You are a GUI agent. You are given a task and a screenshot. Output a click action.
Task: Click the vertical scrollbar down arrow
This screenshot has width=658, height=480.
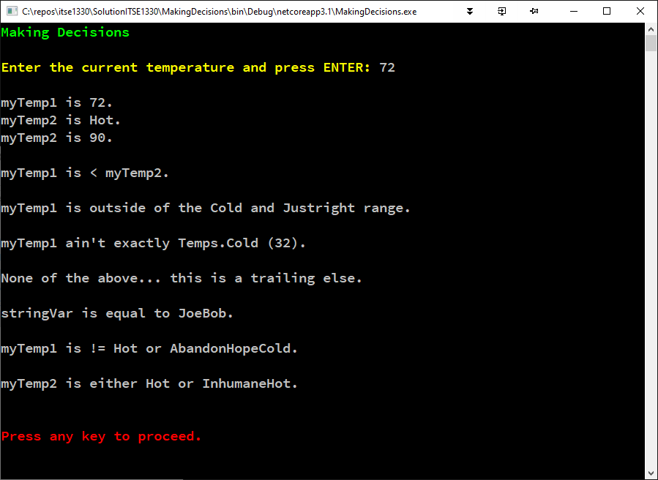pyautogui.click(x=651, y=473)
